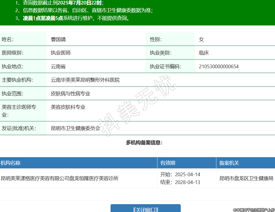This screenshot has width=275, height=212.
Task: Click filing authority 昆明市盘龙区卫生健康局
Action: (246, 178)
